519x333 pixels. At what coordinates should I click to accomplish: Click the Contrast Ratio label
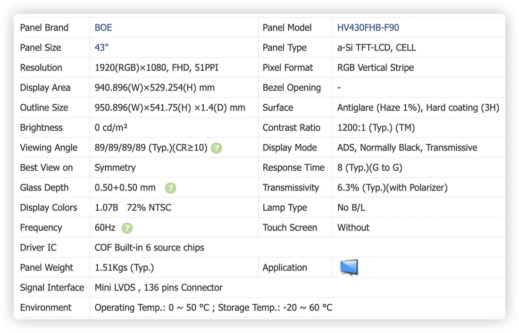[x=291, y=127]
